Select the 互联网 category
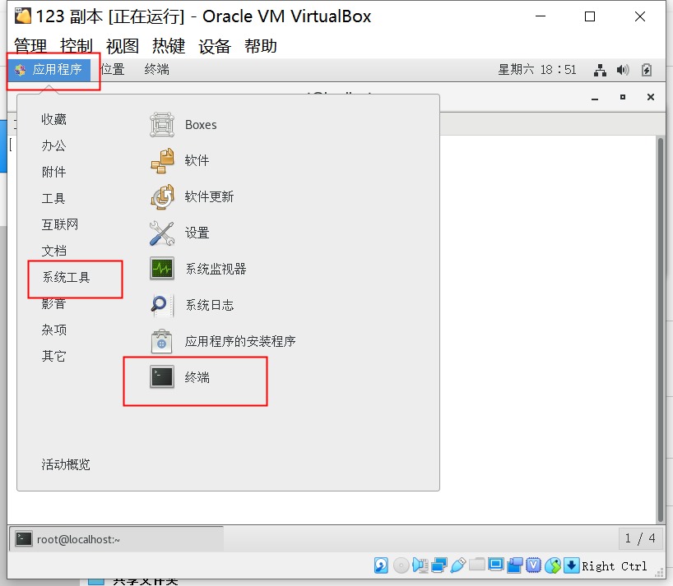The height and width of the screenshot is (586, 673). pos(60,224)
